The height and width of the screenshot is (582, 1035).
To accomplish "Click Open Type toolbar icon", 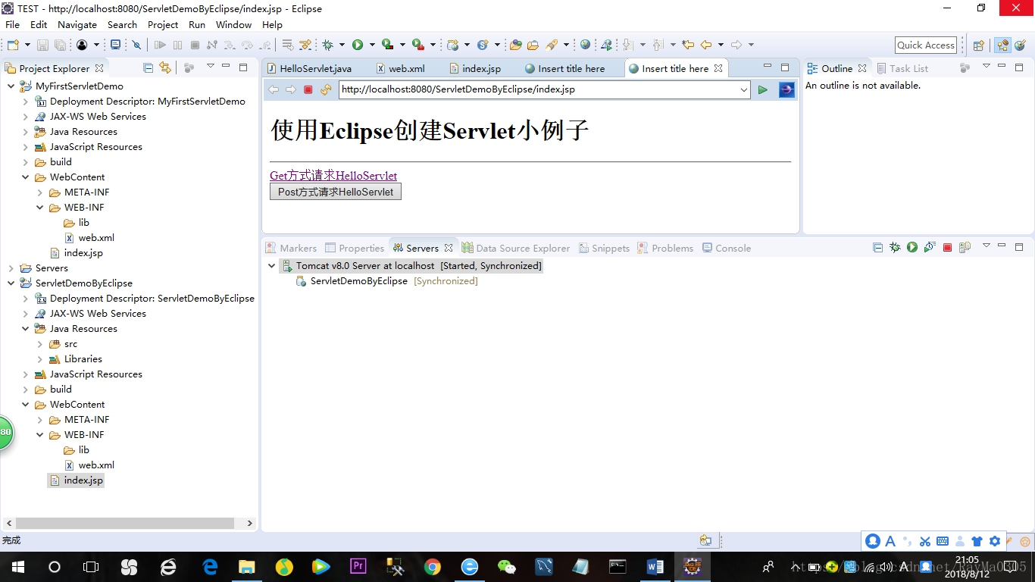I will click(x=515, y=45).
